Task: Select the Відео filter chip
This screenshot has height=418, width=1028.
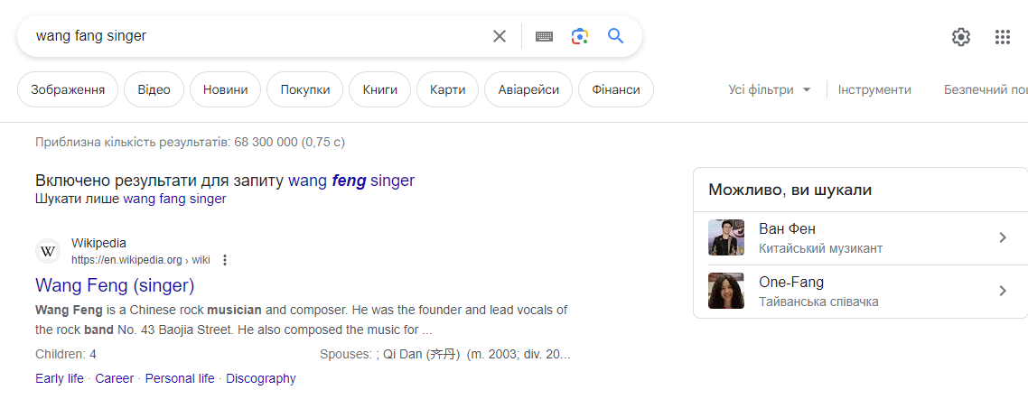Action: [154, 89]
